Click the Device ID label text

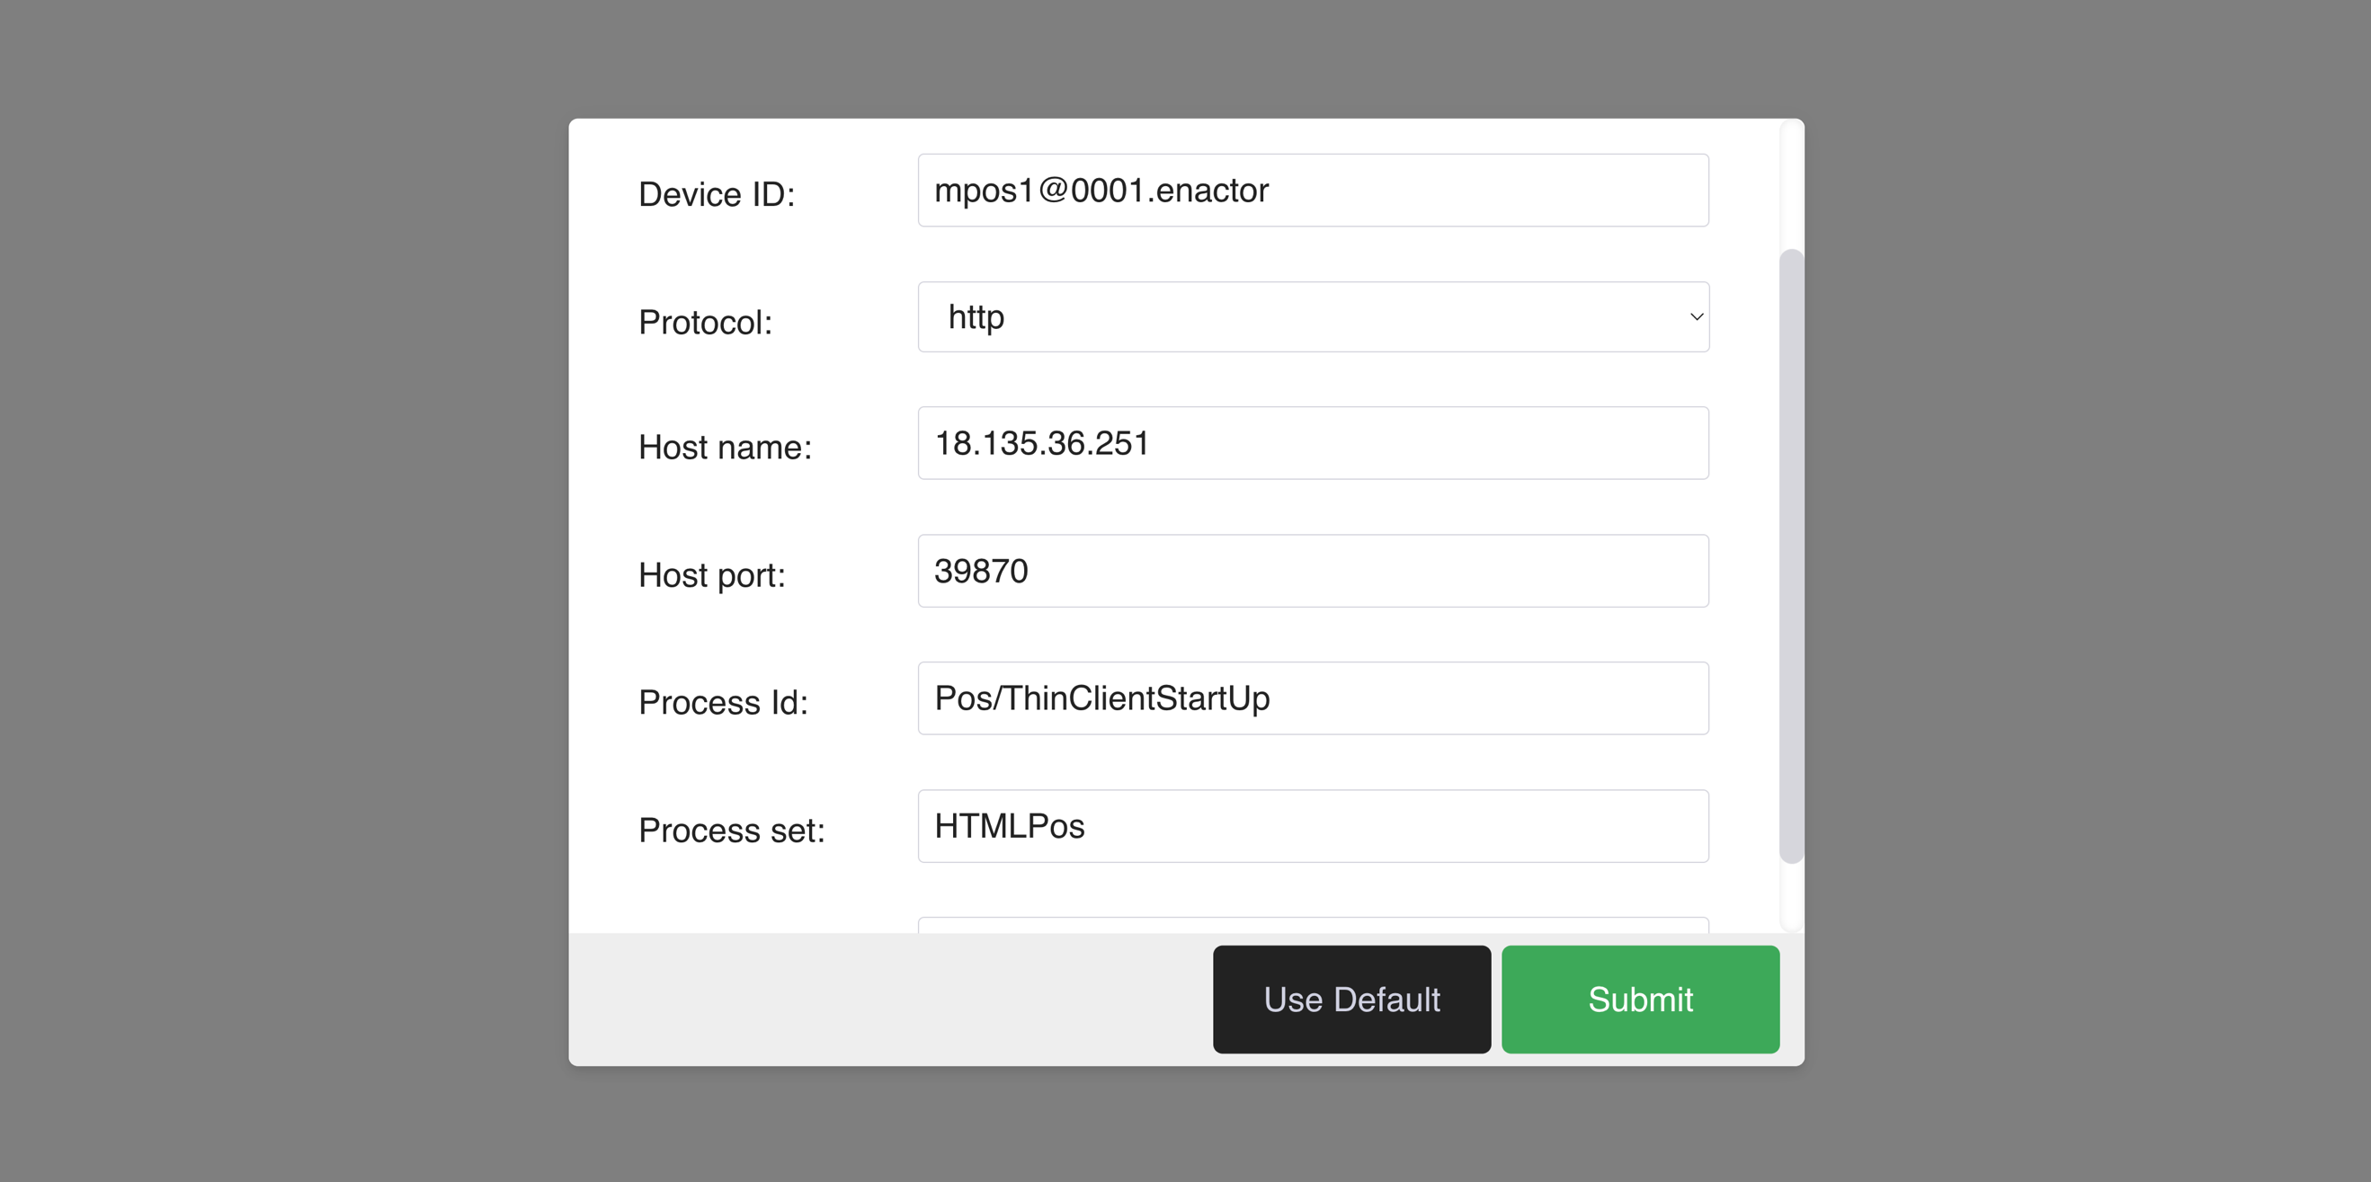pyautogui.click(x=716, y=195)
